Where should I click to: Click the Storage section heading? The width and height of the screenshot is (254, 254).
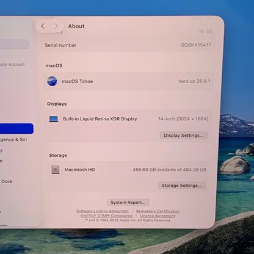[58, 155]
